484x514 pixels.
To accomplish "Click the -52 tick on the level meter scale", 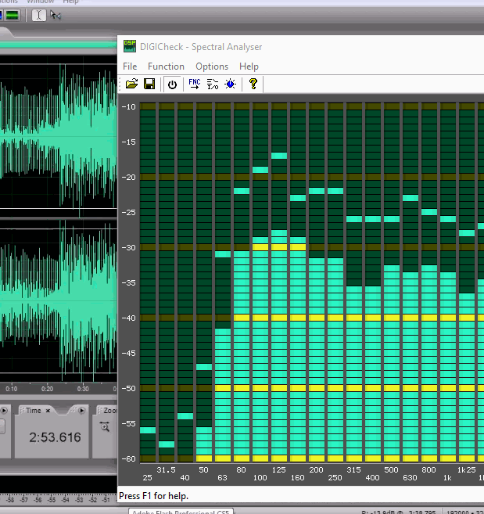I will point(93,500).
